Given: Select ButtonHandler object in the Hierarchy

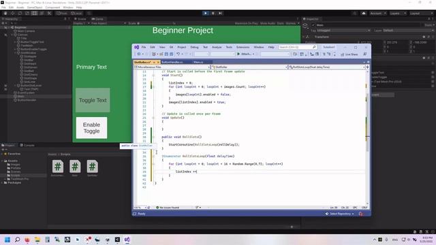Looking at the screenshot, I should 27,100.
